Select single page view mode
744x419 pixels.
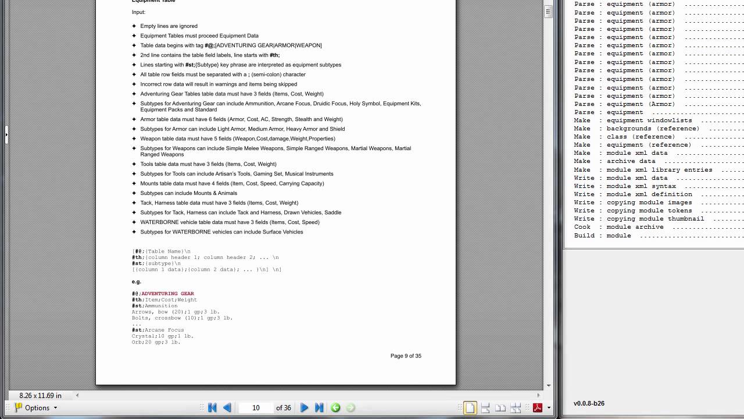(470, 408)
